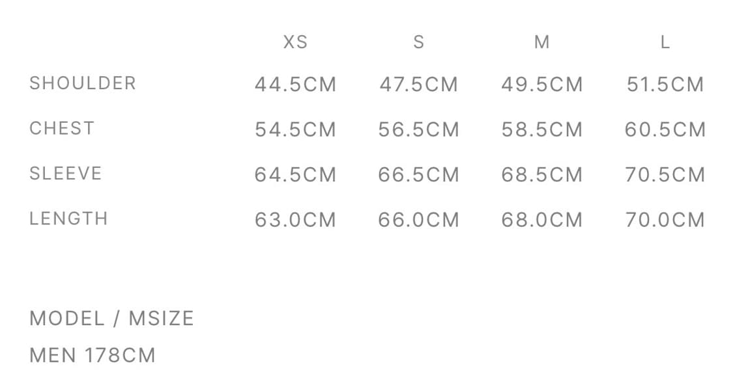Viewport: 733px width, 391px height.
Task: Click the 64.5CM sleeve measurement
Action: coord(295,174)
